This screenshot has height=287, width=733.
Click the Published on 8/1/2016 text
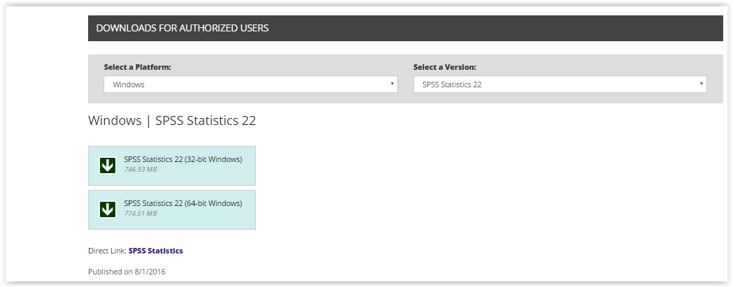tap(127, 272)
